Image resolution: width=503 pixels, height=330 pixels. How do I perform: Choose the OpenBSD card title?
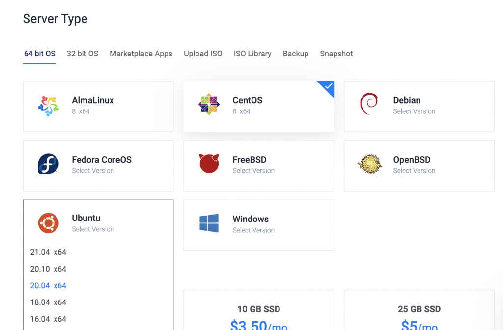(x=412, y=160)
